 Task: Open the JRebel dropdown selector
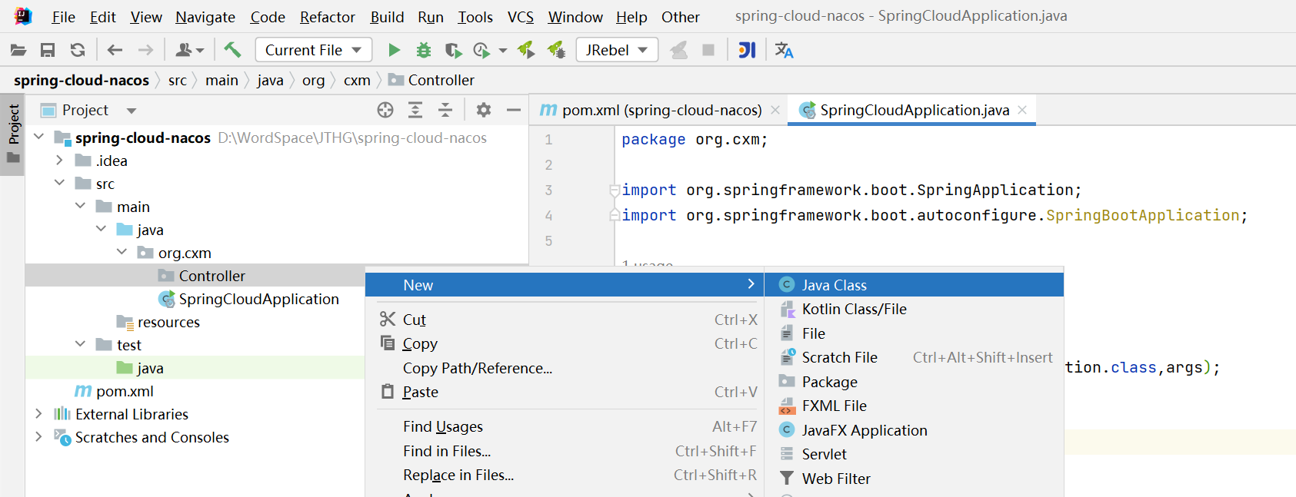click(x=617, y=50)
